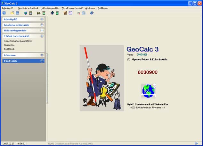Expand the Beállítások sidebar panel chevron
Viewport: 203px width, 146px height.
(x=42, y=61)
